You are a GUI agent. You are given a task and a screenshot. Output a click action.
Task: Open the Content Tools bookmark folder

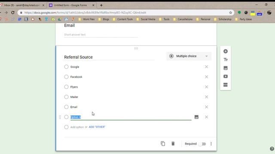(x=123, y=19)
